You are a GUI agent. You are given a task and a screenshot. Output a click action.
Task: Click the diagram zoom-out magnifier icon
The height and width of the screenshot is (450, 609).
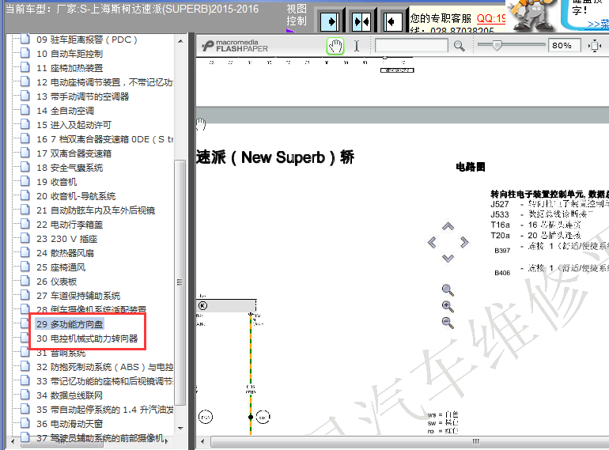(448, 323)
